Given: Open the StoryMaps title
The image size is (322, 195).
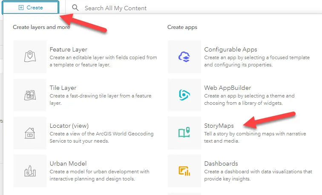Looking at the screenshot, I should pos(219,126).
